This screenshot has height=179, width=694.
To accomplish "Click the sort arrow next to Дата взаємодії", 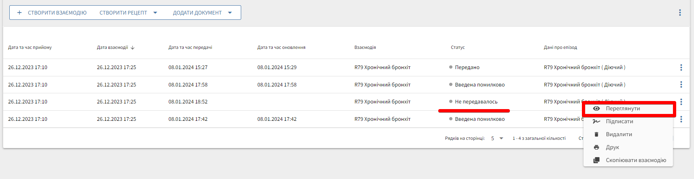I will 133,48.
